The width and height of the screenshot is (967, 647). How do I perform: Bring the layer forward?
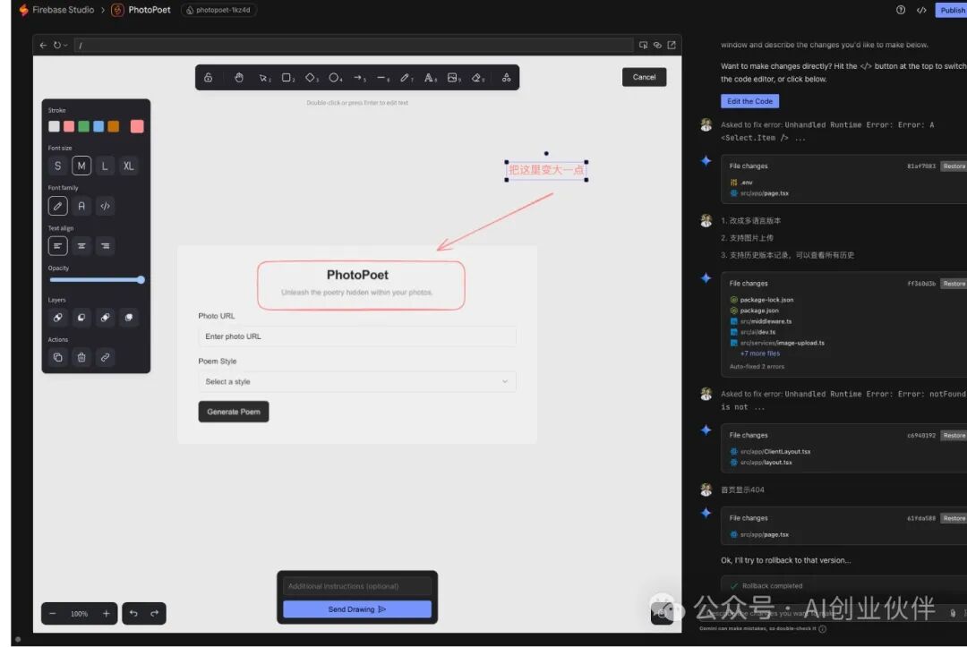tap(105, 318)
